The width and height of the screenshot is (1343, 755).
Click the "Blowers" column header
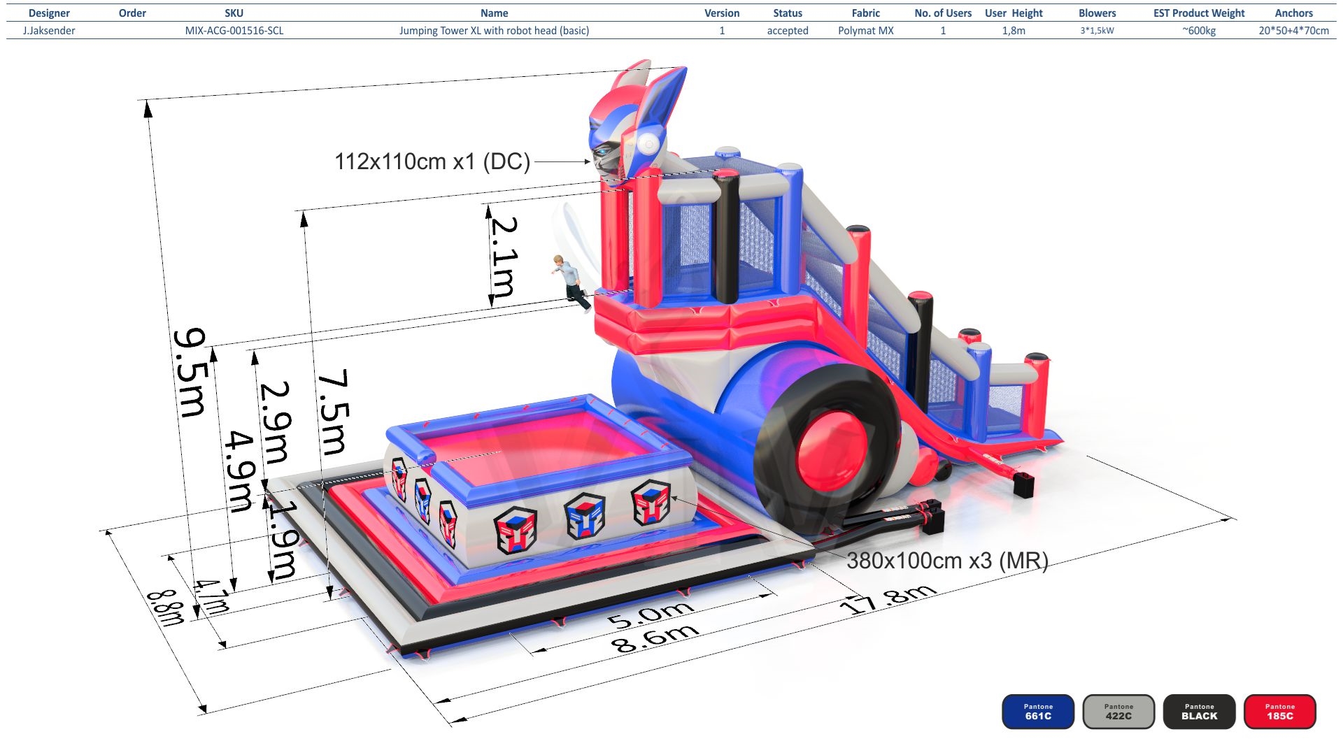tap(1097, 13)
